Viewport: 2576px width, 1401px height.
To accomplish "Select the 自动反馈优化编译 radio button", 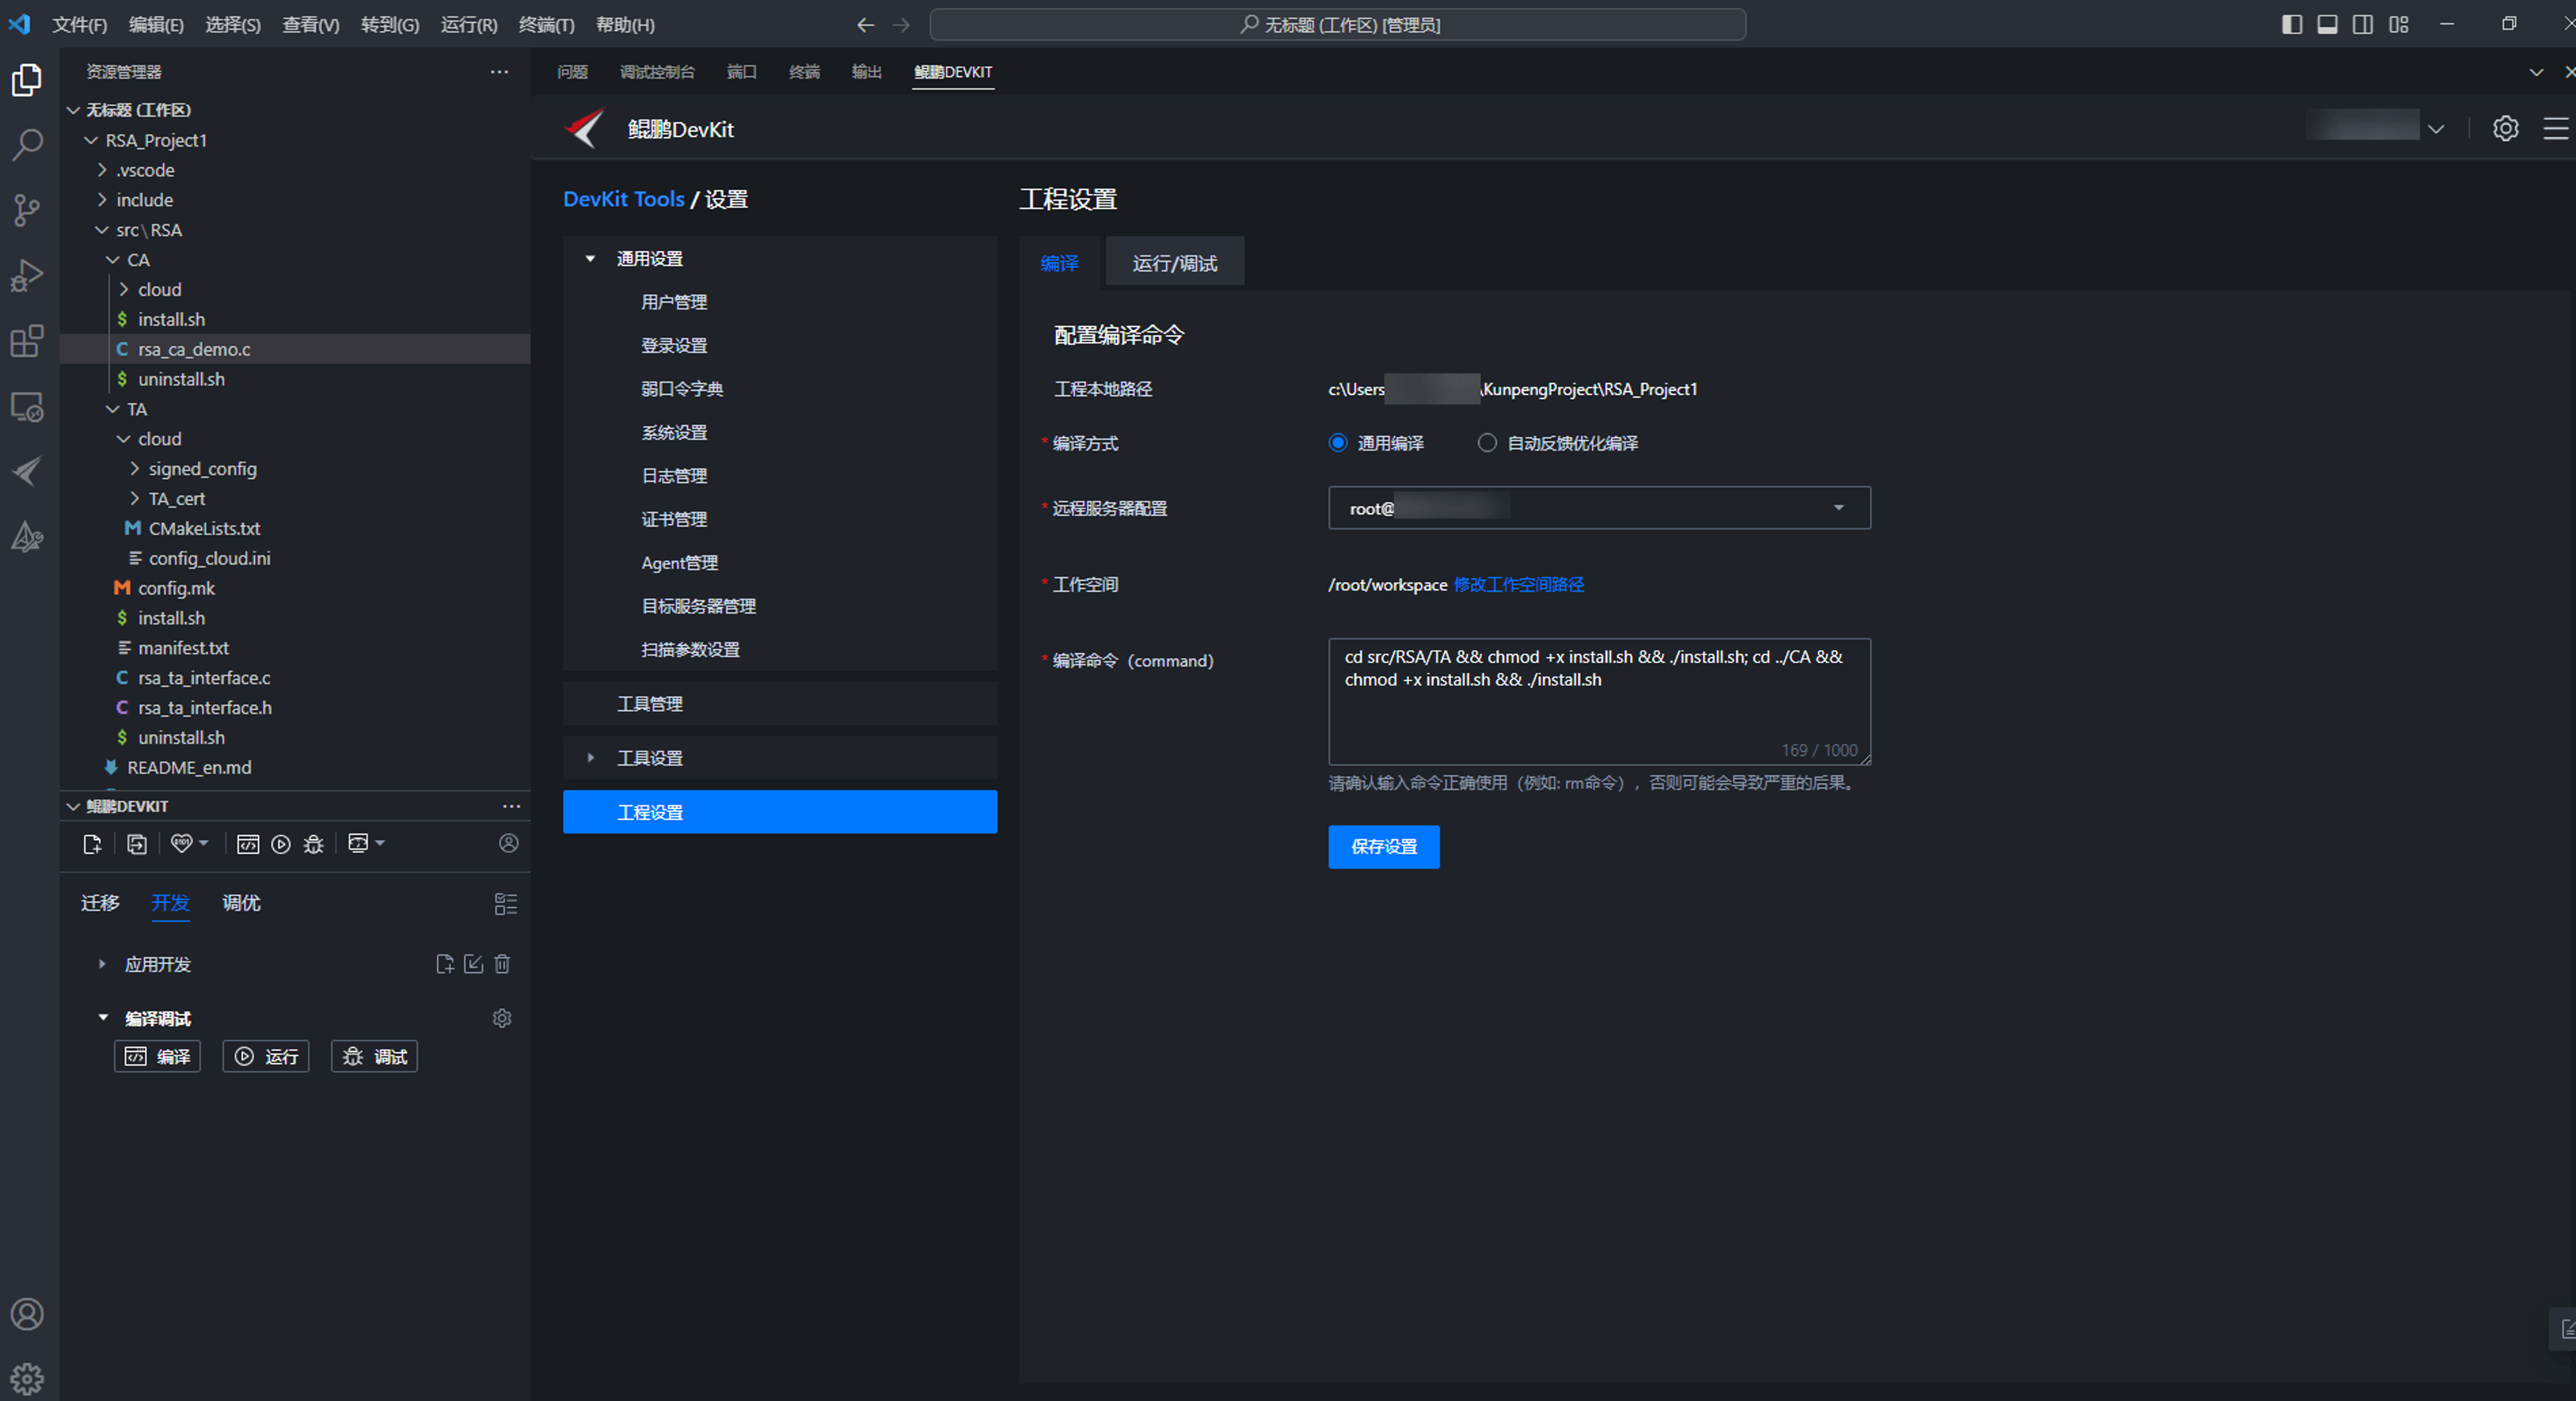I will point(1487,443).
